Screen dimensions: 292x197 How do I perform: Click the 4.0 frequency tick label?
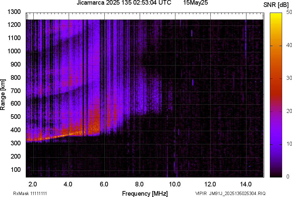point(68,184)
